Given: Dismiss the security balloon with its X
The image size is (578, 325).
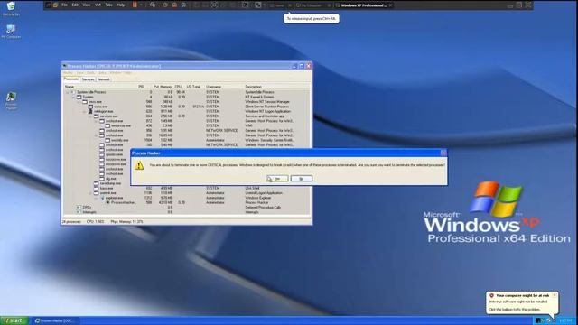Looking at the screenshot, I should [554, 295].
